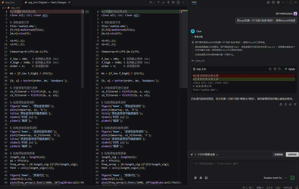Select the TRAE panel tab

194,2
